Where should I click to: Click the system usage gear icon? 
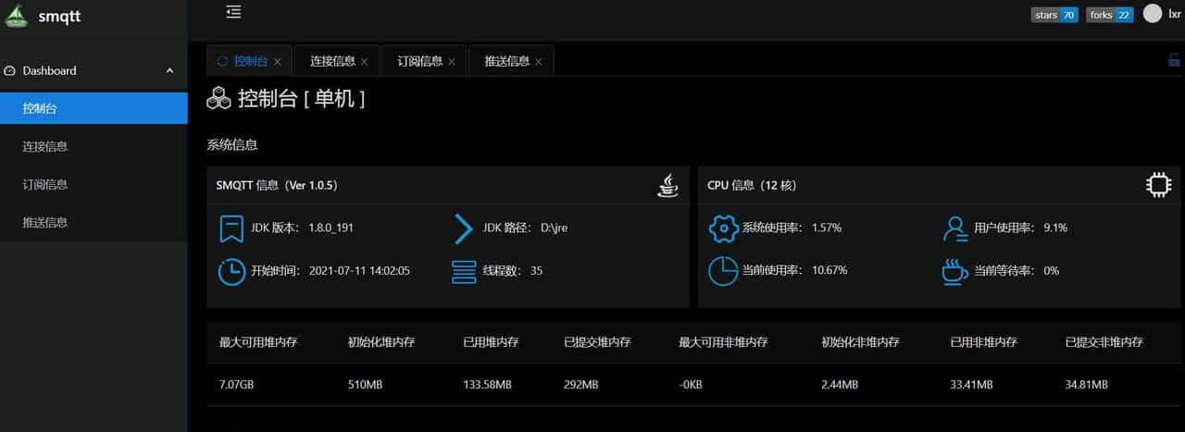point(723,228)
